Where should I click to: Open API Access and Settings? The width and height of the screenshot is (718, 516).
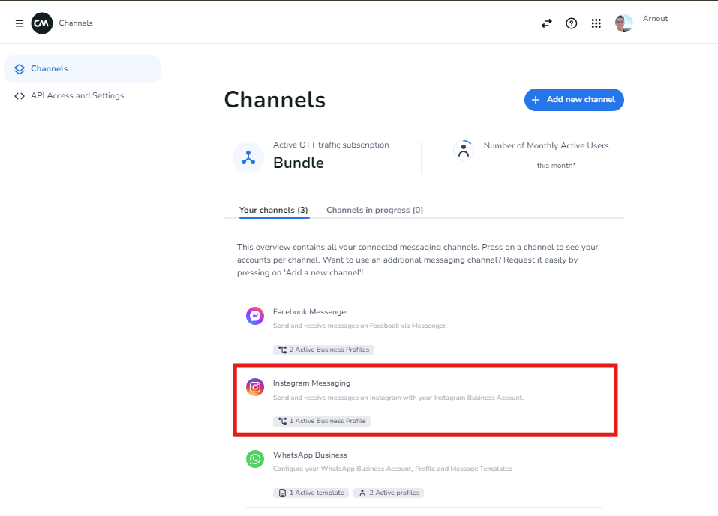pos(77,96)
